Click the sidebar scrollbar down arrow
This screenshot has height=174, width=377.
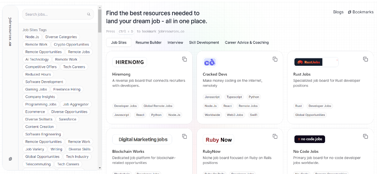coord(100,168)
